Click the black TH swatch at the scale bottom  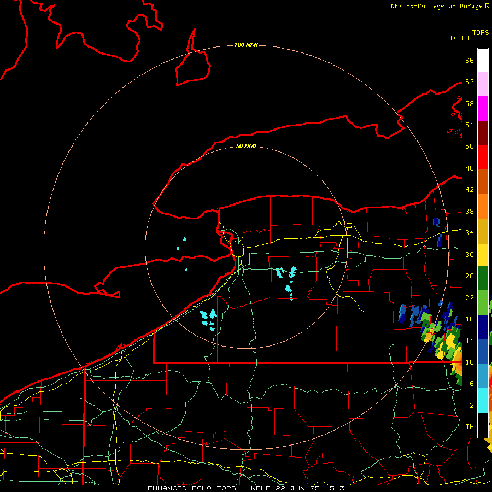click(483, 425)
